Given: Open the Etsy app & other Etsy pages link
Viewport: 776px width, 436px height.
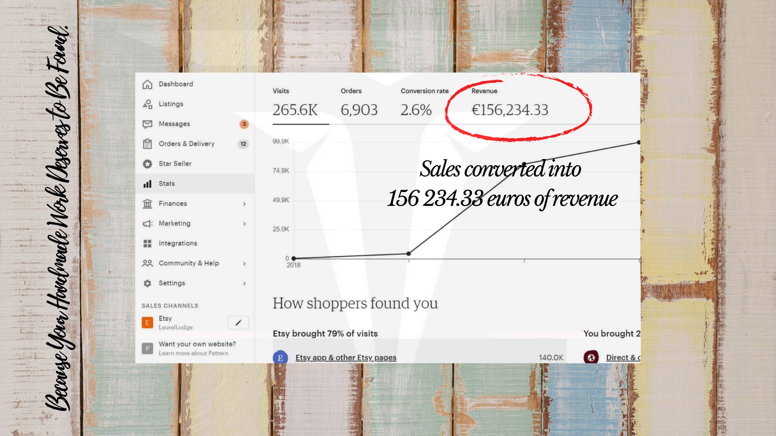Looking at the screenshot, I should [x=346, y=358].
